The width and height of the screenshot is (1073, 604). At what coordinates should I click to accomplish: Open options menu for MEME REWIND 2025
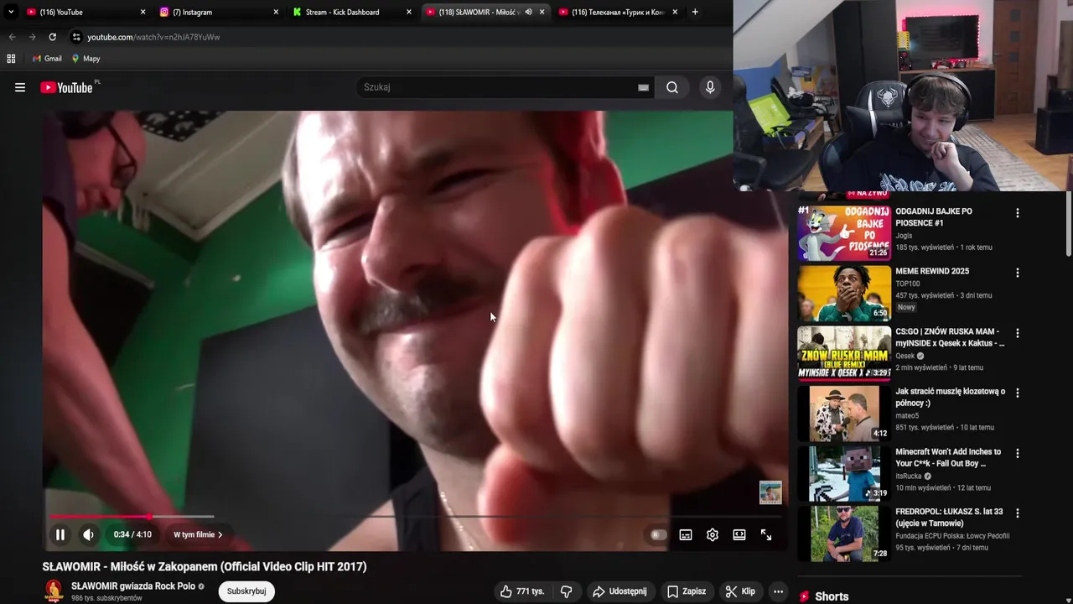[x=1018, y=273]
